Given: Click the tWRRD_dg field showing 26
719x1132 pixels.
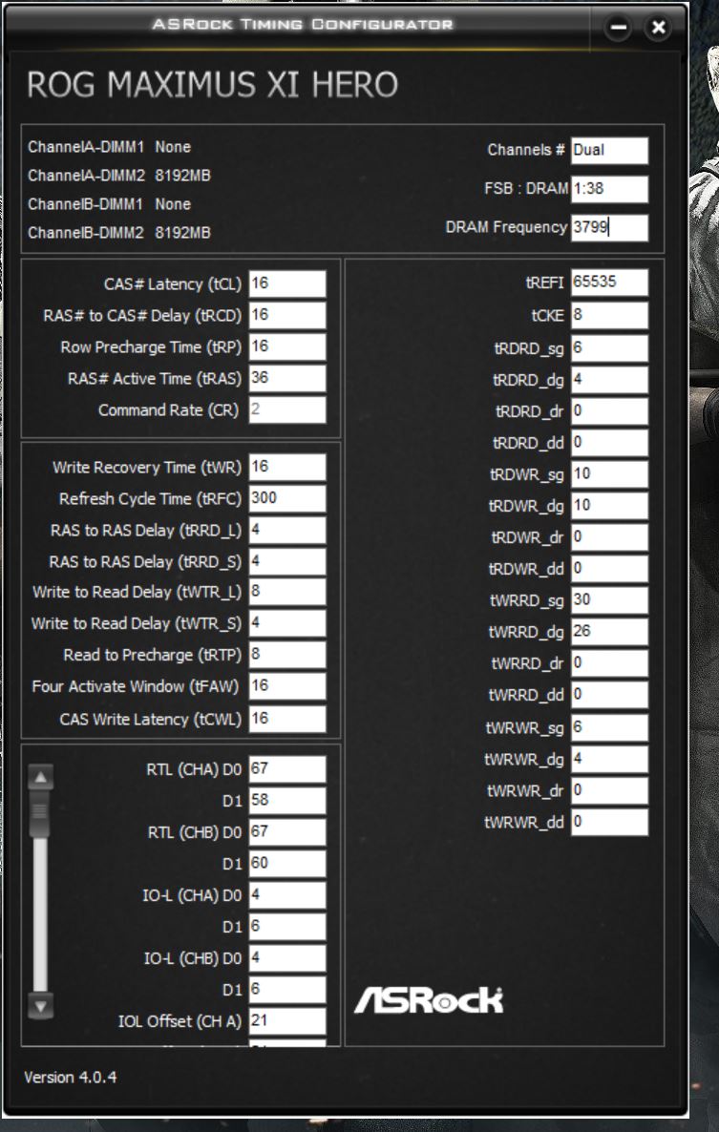Looking at the screenshot, I should (x=609, y=632).
